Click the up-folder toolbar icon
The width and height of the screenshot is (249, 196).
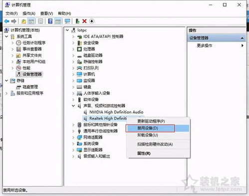pyautogui.click(x=23, y=21)
